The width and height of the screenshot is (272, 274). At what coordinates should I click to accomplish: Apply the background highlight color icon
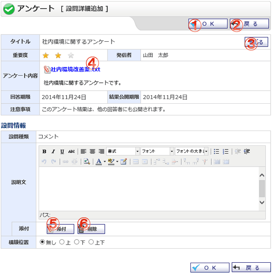[x=111, y=162]
